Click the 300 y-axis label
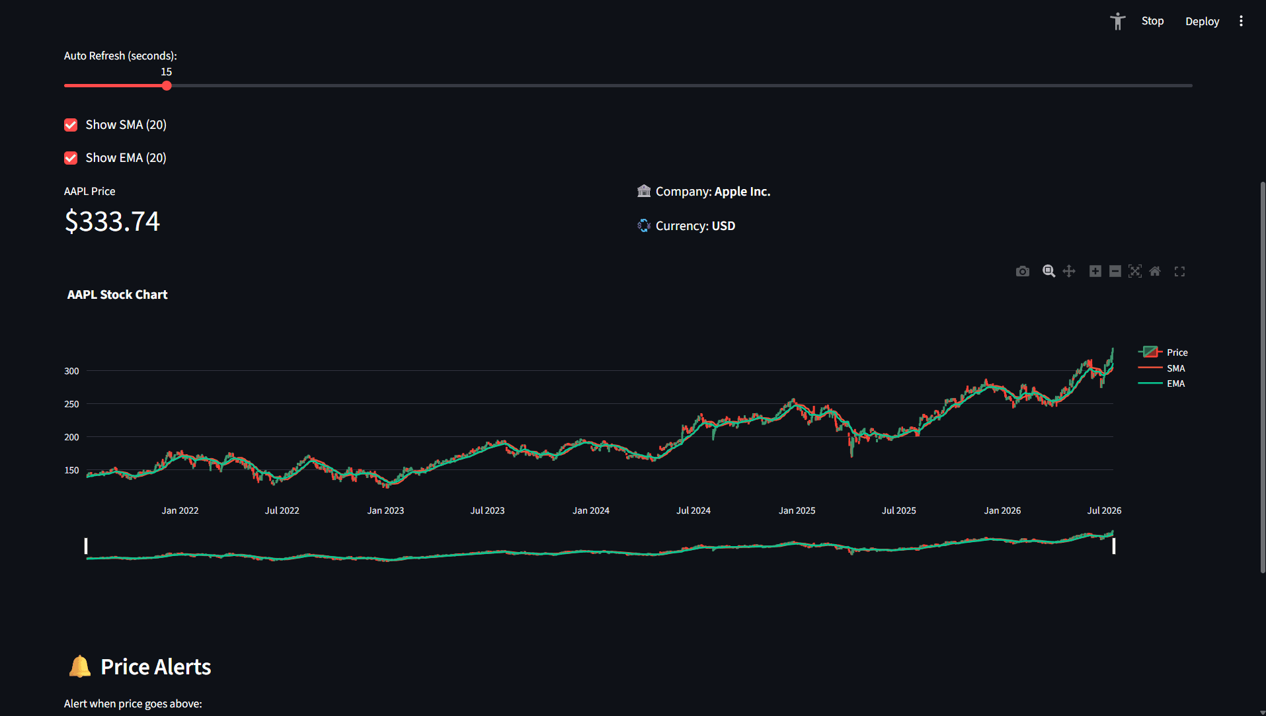 (x=71, y=371)
